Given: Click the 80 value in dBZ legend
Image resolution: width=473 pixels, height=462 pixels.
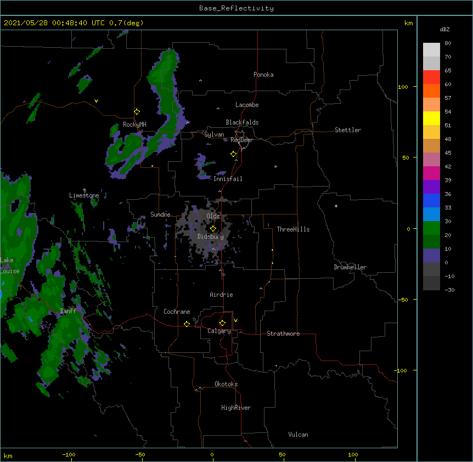Looking at the screenshot, I should [x=448, y=43].
